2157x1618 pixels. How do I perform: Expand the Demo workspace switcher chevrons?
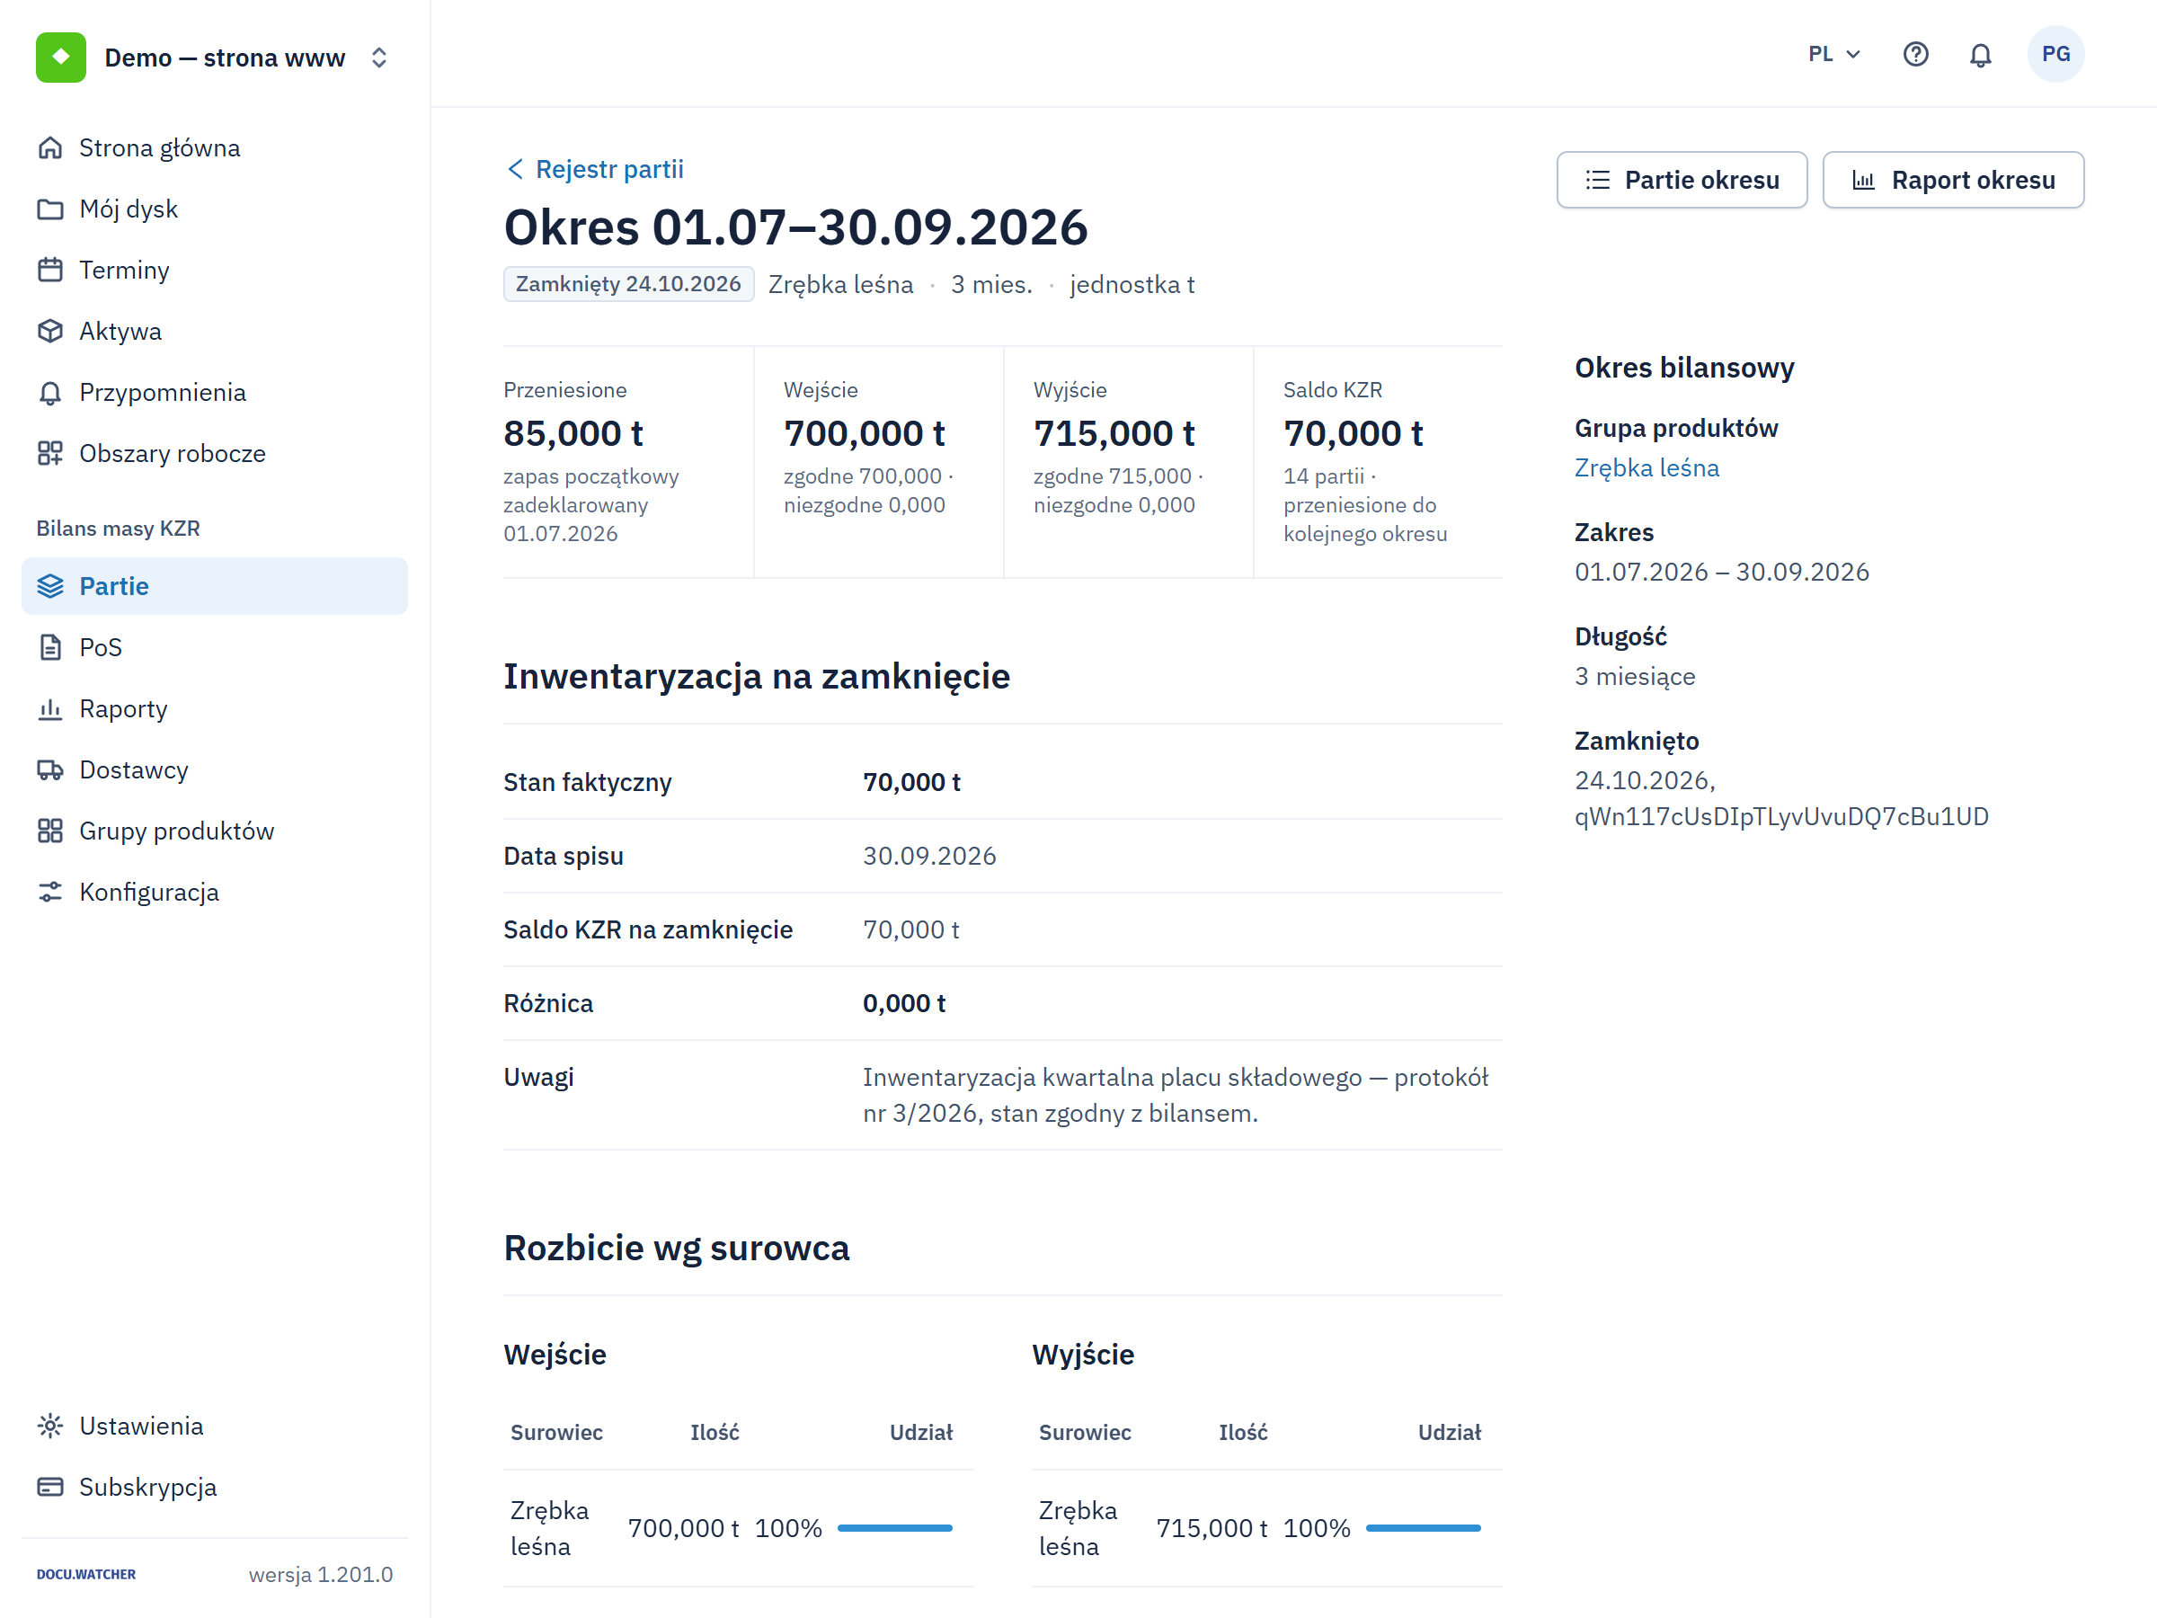coord(379,58)
